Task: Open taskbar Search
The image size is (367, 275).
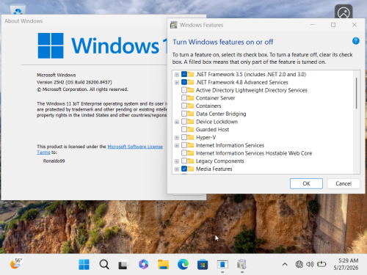Action: coord(104,265)
